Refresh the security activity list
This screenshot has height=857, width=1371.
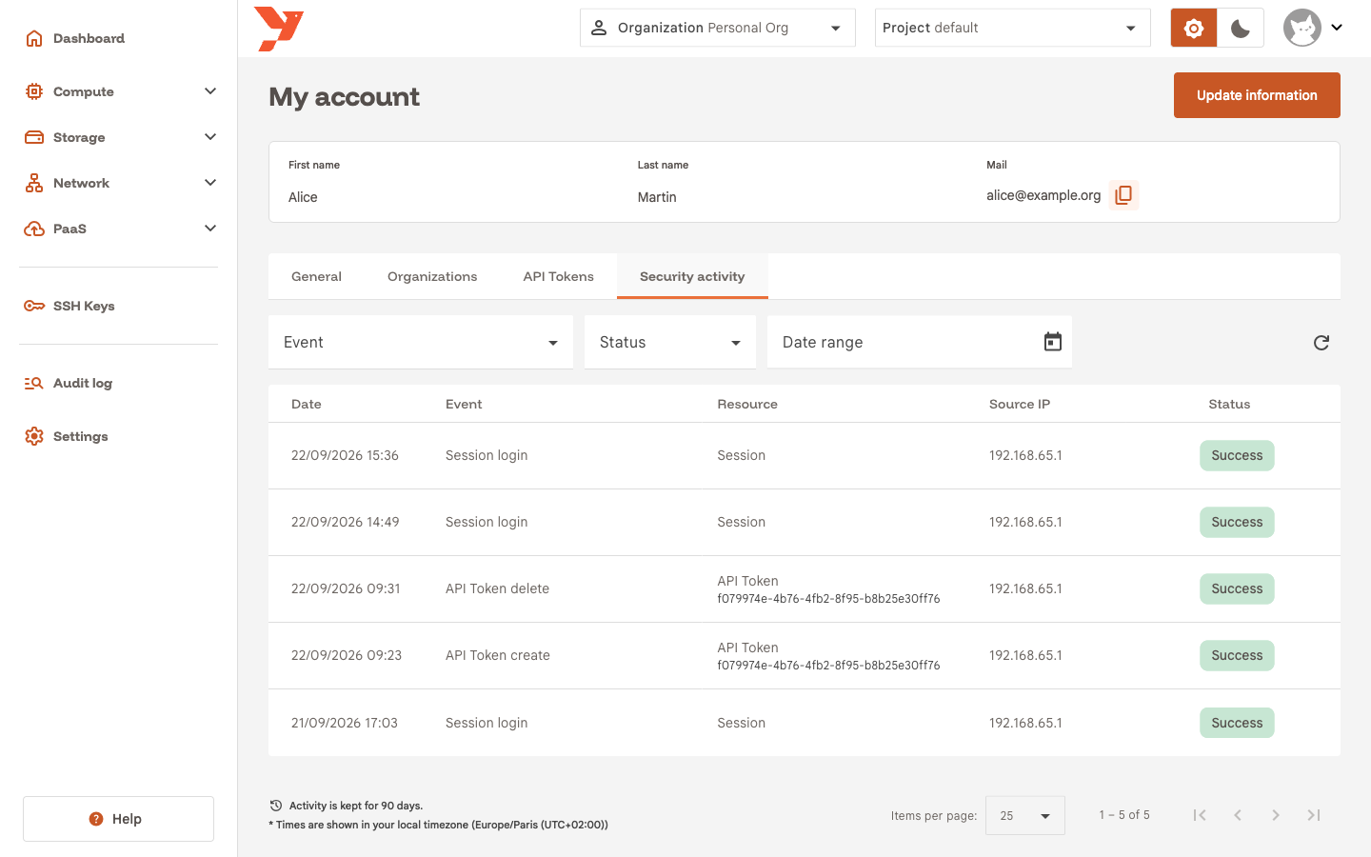pyautogui.click(x=1321, y=343)
